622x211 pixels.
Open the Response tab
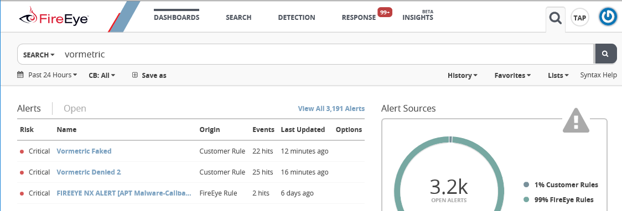359,18
